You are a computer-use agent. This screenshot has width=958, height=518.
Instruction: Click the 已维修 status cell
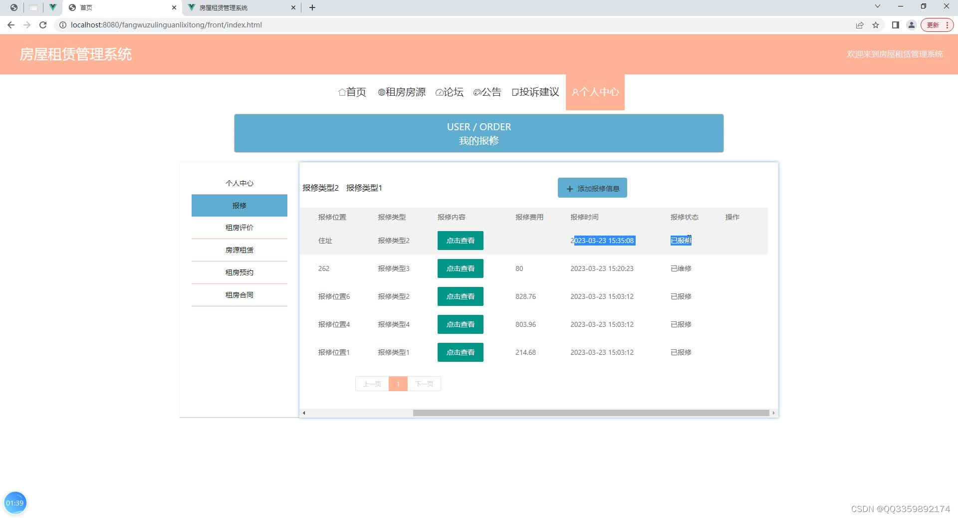click(x=681, y=268)
